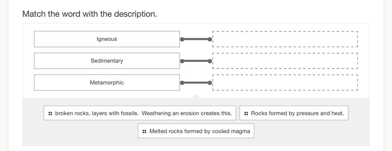Pick the left endpoint dot of Metamorphic connector
The width and height of the screenshot is (392, 151).
[x=182, y=83]
